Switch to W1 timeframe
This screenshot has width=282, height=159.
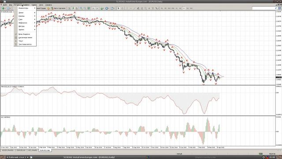(x=188, y=8)
